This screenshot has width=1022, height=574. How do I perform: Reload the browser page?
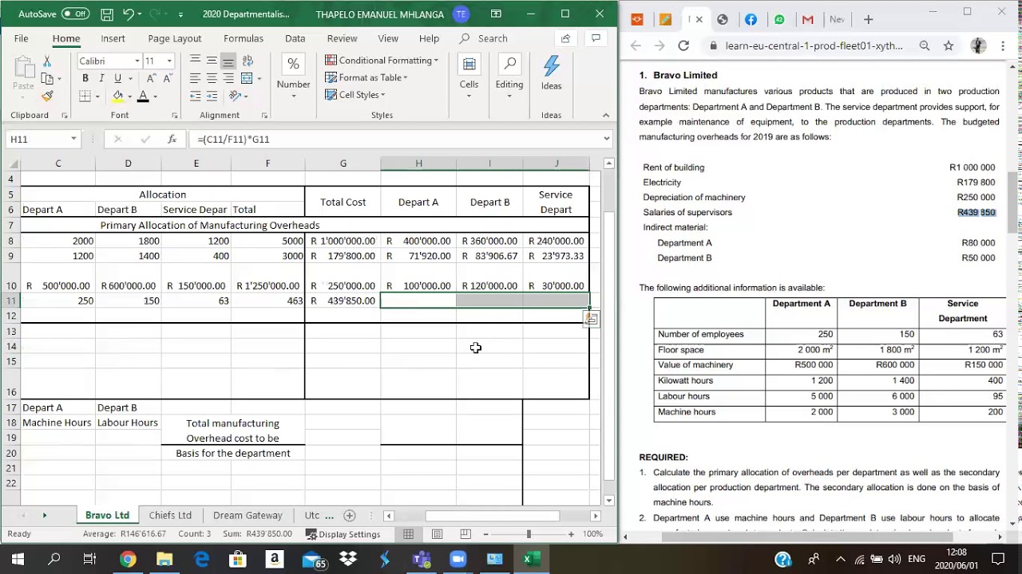(683, 45)
